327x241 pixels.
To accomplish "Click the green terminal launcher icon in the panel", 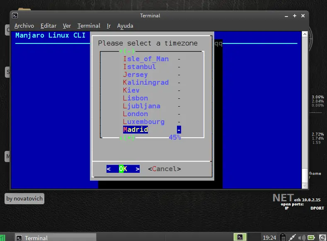I will click(240, 237).
